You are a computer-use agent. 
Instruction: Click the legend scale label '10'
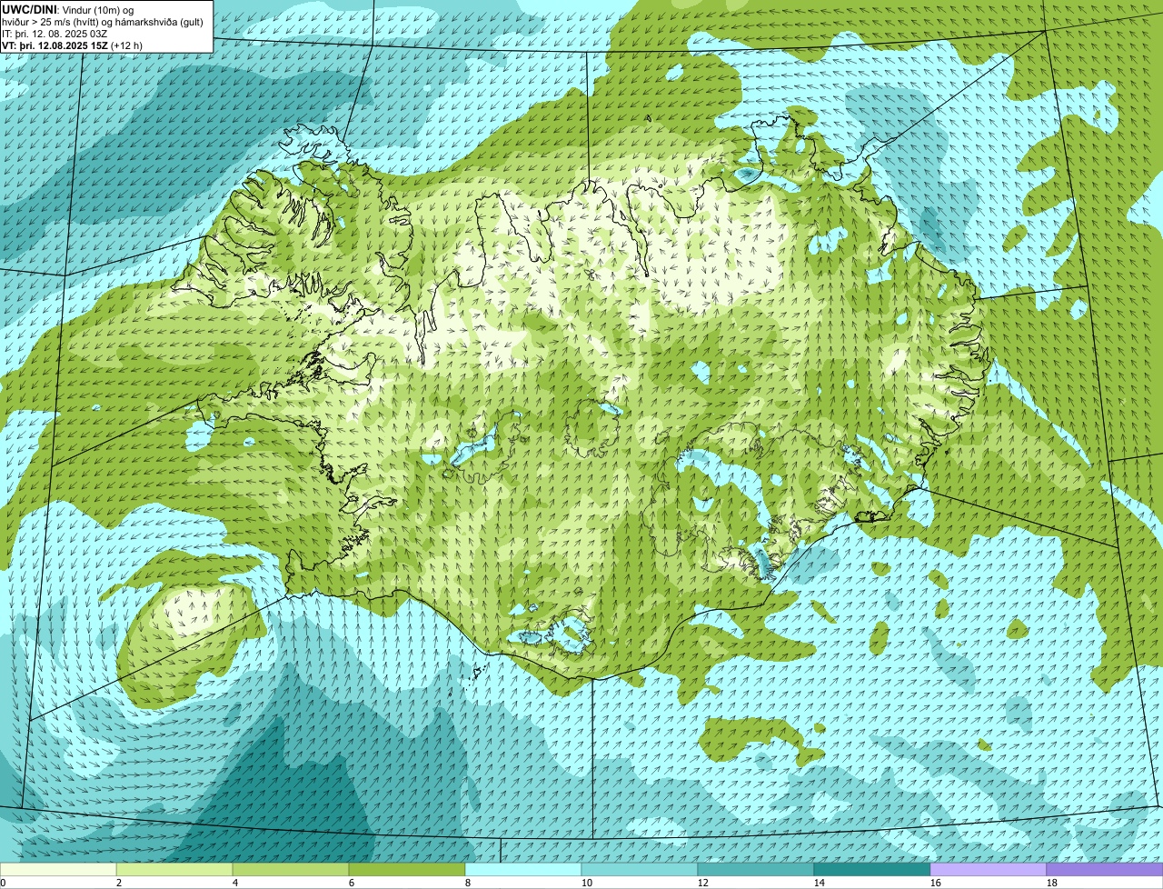(587, 883)
